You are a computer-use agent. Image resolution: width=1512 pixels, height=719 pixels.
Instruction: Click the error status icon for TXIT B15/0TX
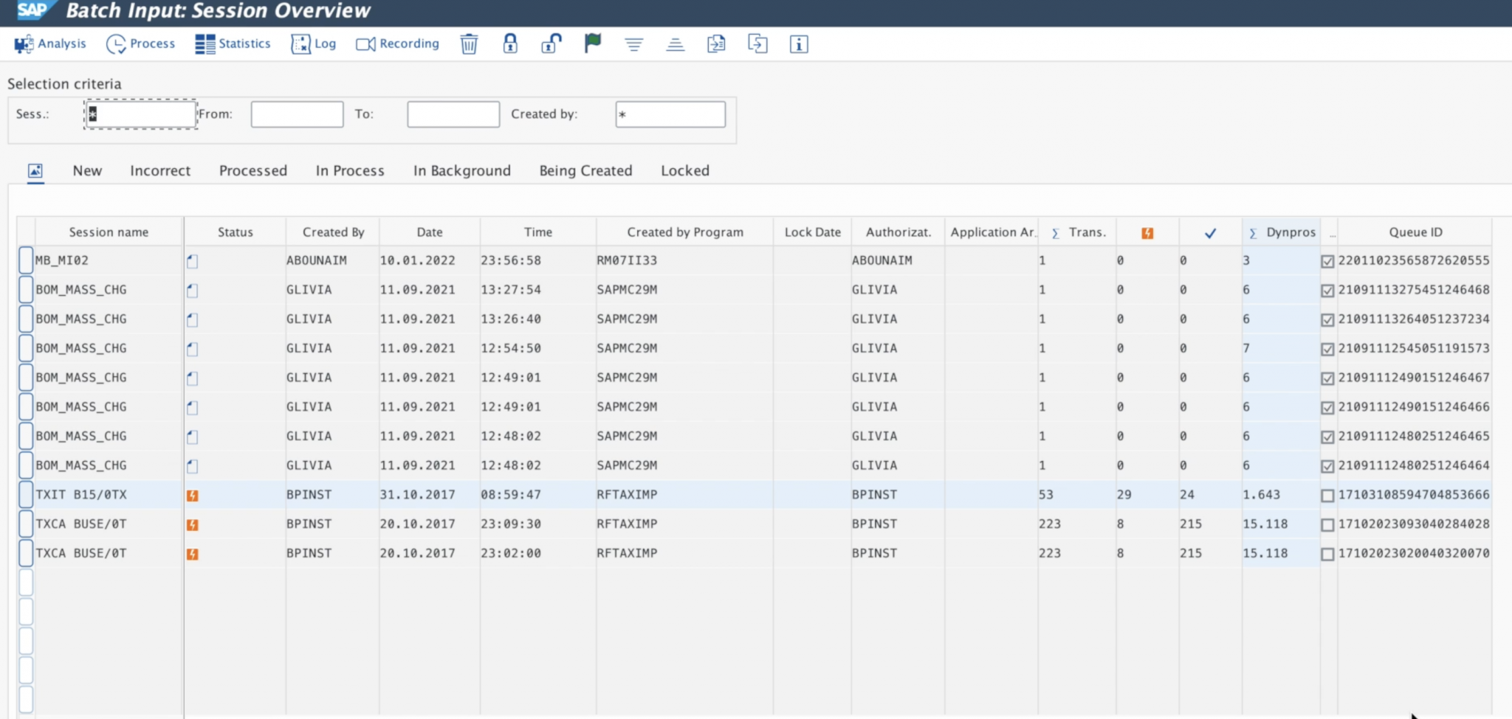[192, 496]
